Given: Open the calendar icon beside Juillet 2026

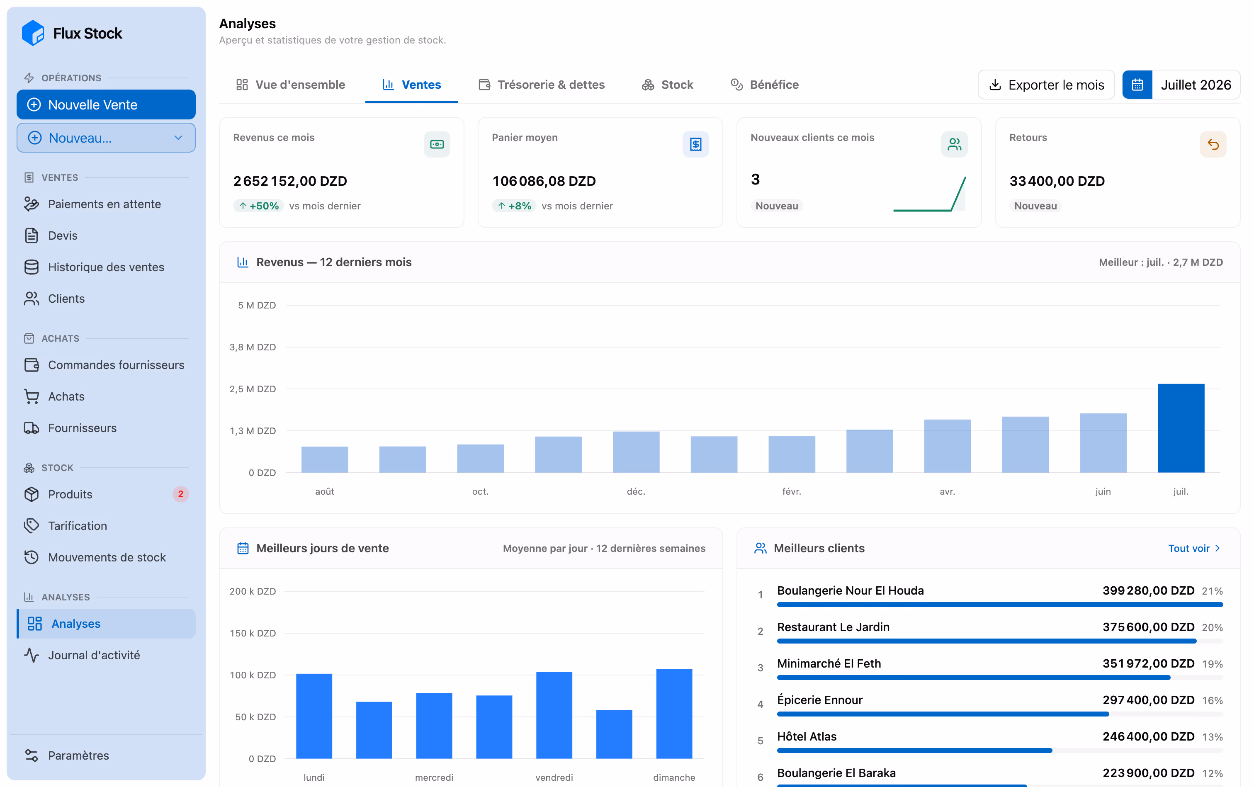Looking at the screenshot, I should 1137,85.
